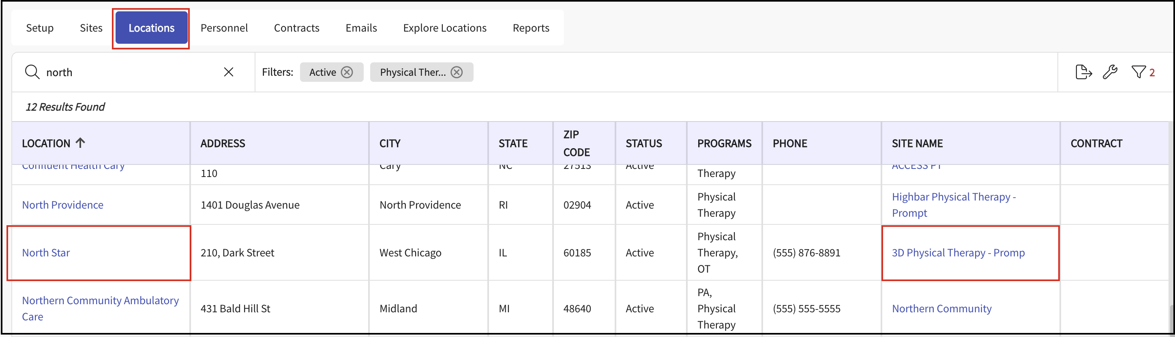Open the North Star location link
The image size is (1175, 337).
point(45,253)
